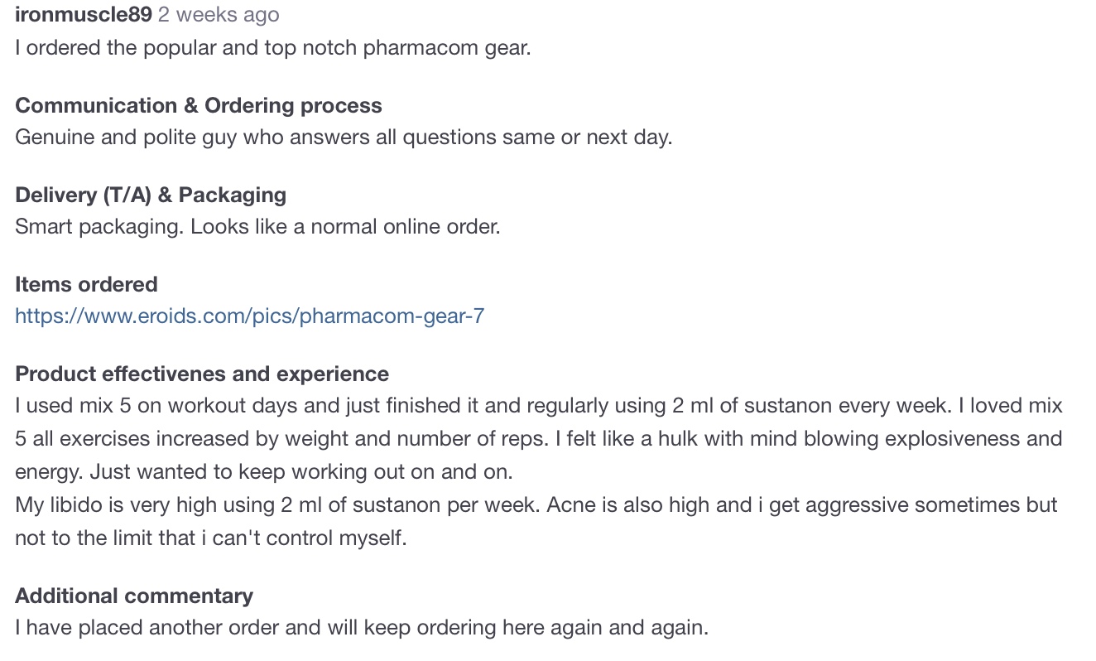Click the line starting "5 all exercises increased"
The width and height of the screenshot is (1096, 661).
pyautogui.click(x=538, y=438)
